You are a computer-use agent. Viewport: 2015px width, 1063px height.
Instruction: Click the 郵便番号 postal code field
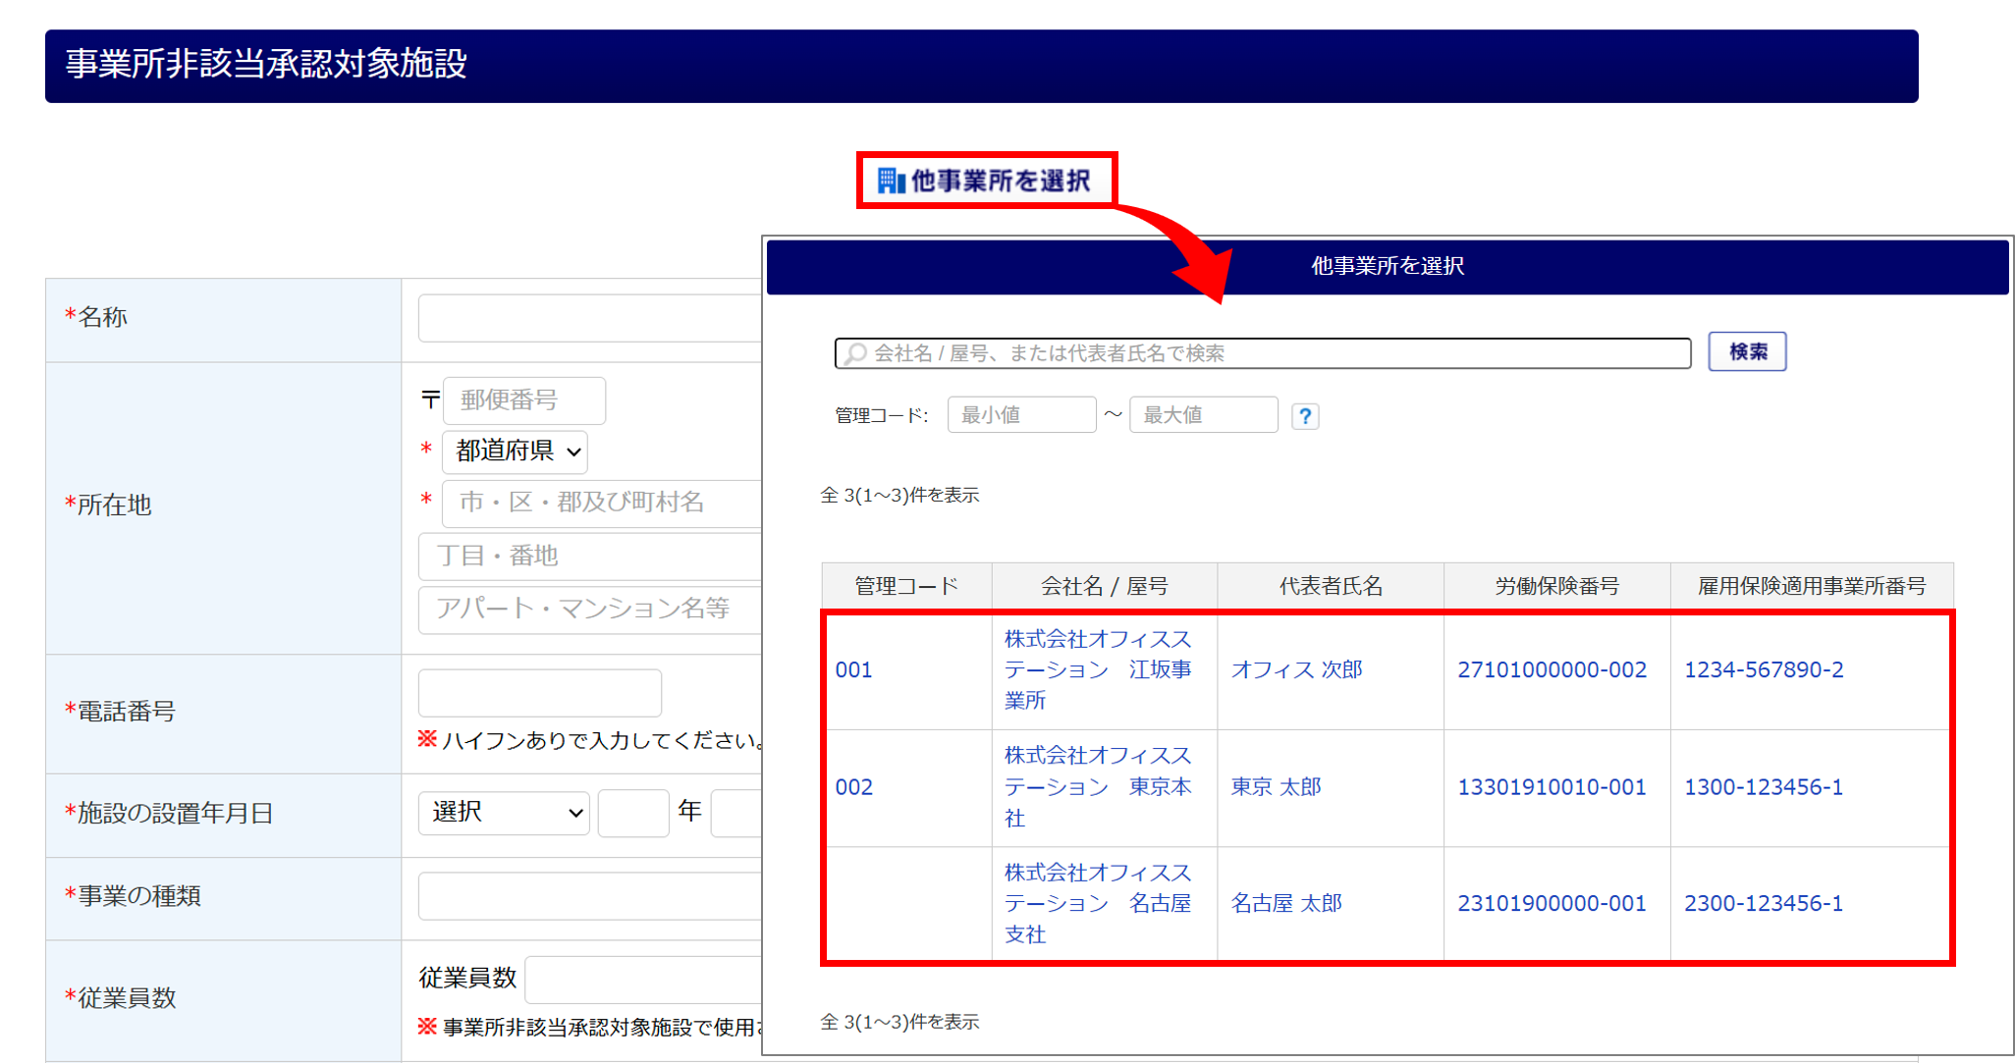point(523,400)
